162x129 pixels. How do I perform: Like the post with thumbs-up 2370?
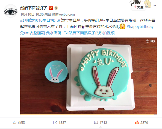click(137, 122)
